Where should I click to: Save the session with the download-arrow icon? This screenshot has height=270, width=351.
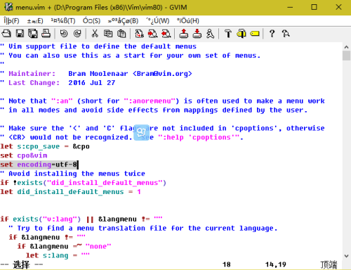click(197, 34)
